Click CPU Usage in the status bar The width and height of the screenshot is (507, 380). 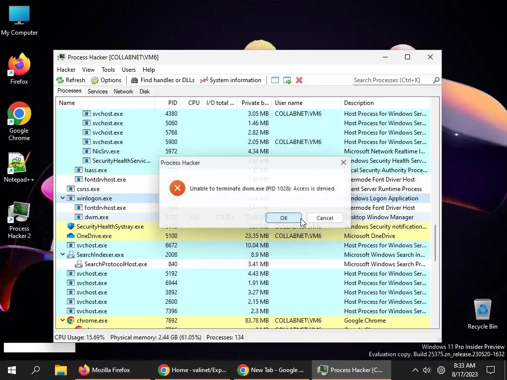point(80,337)
